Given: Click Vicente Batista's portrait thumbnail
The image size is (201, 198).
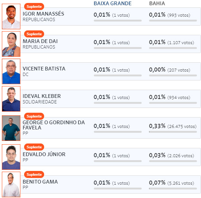Looking at the screenshot, I should tap(11, 71).
